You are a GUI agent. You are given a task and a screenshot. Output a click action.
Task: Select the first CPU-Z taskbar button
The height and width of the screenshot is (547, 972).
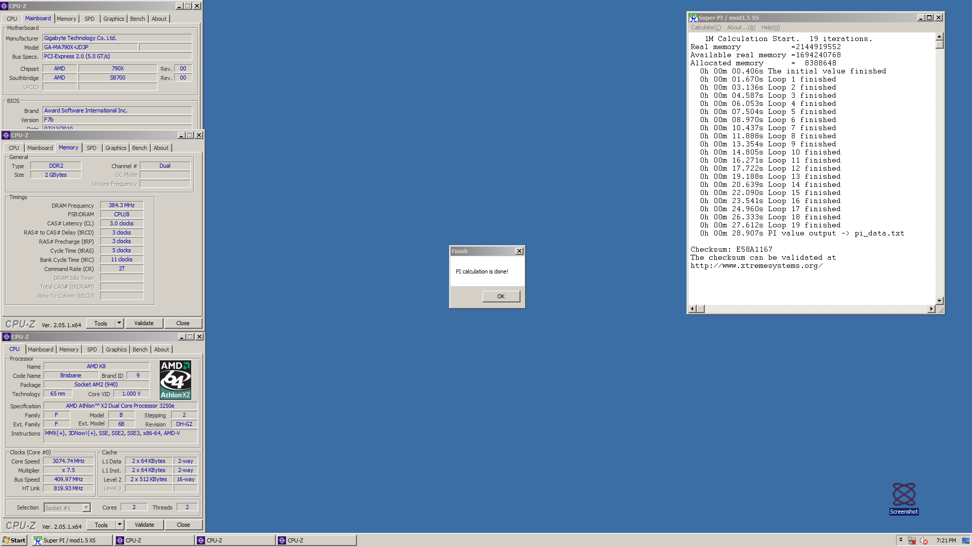point(154,540)
